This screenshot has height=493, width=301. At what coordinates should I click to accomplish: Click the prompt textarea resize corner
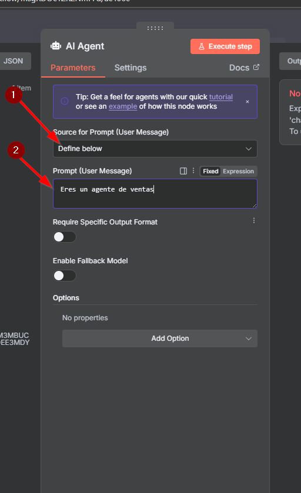tap(255, 205)
